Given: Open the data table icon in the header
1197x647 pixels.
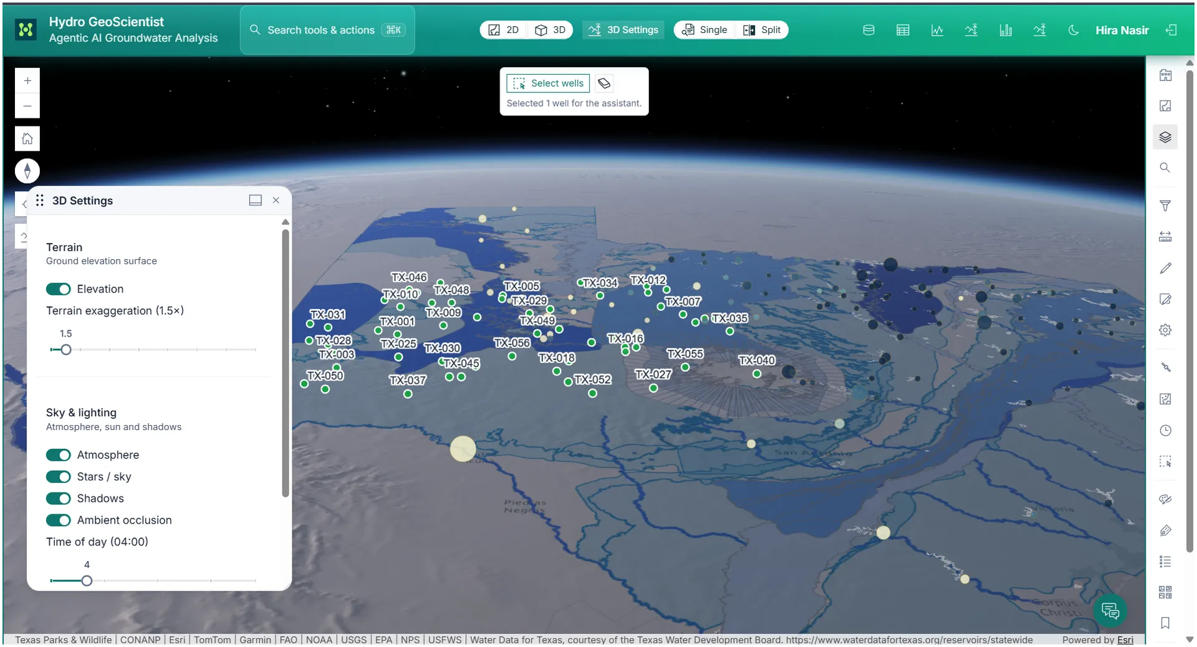Looking at the screenshot, I should (903, 30).
